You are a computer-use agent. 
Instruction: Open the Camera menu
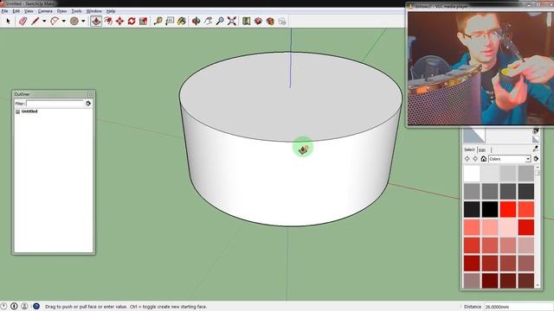(45, 11)
